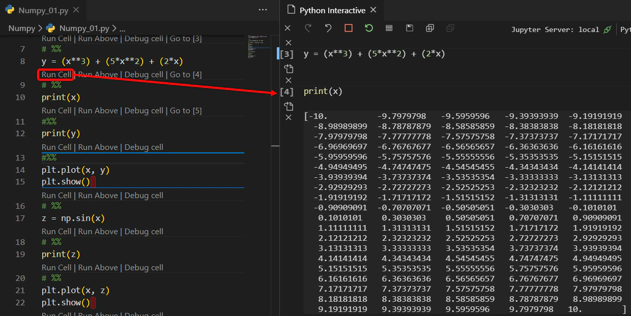Click the plt.plot(x, y) line
Screen dimensions: 631x316
pyautogui.click(x=76, y=170)
